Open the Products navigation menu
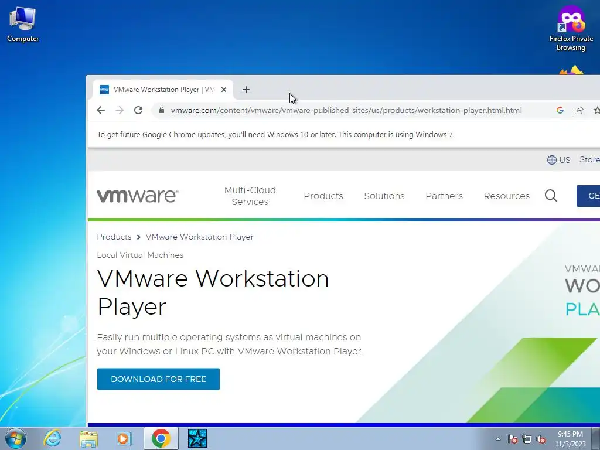 pos(323,196)
